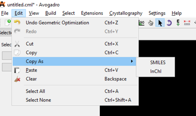Open the Crystallography menu
This screenshot has width=196, height=116.
(x=126, y=13)
